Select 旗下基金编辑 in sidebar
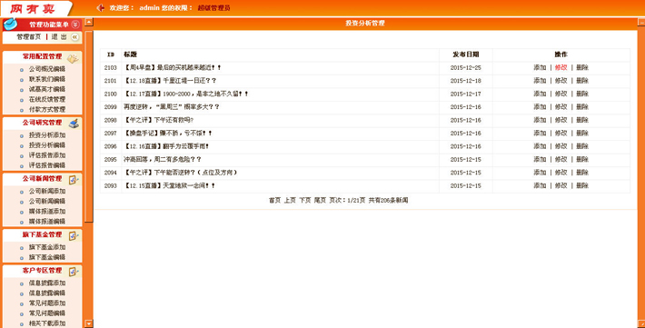The width and height of the screenshot is (645, 328). 47,257
